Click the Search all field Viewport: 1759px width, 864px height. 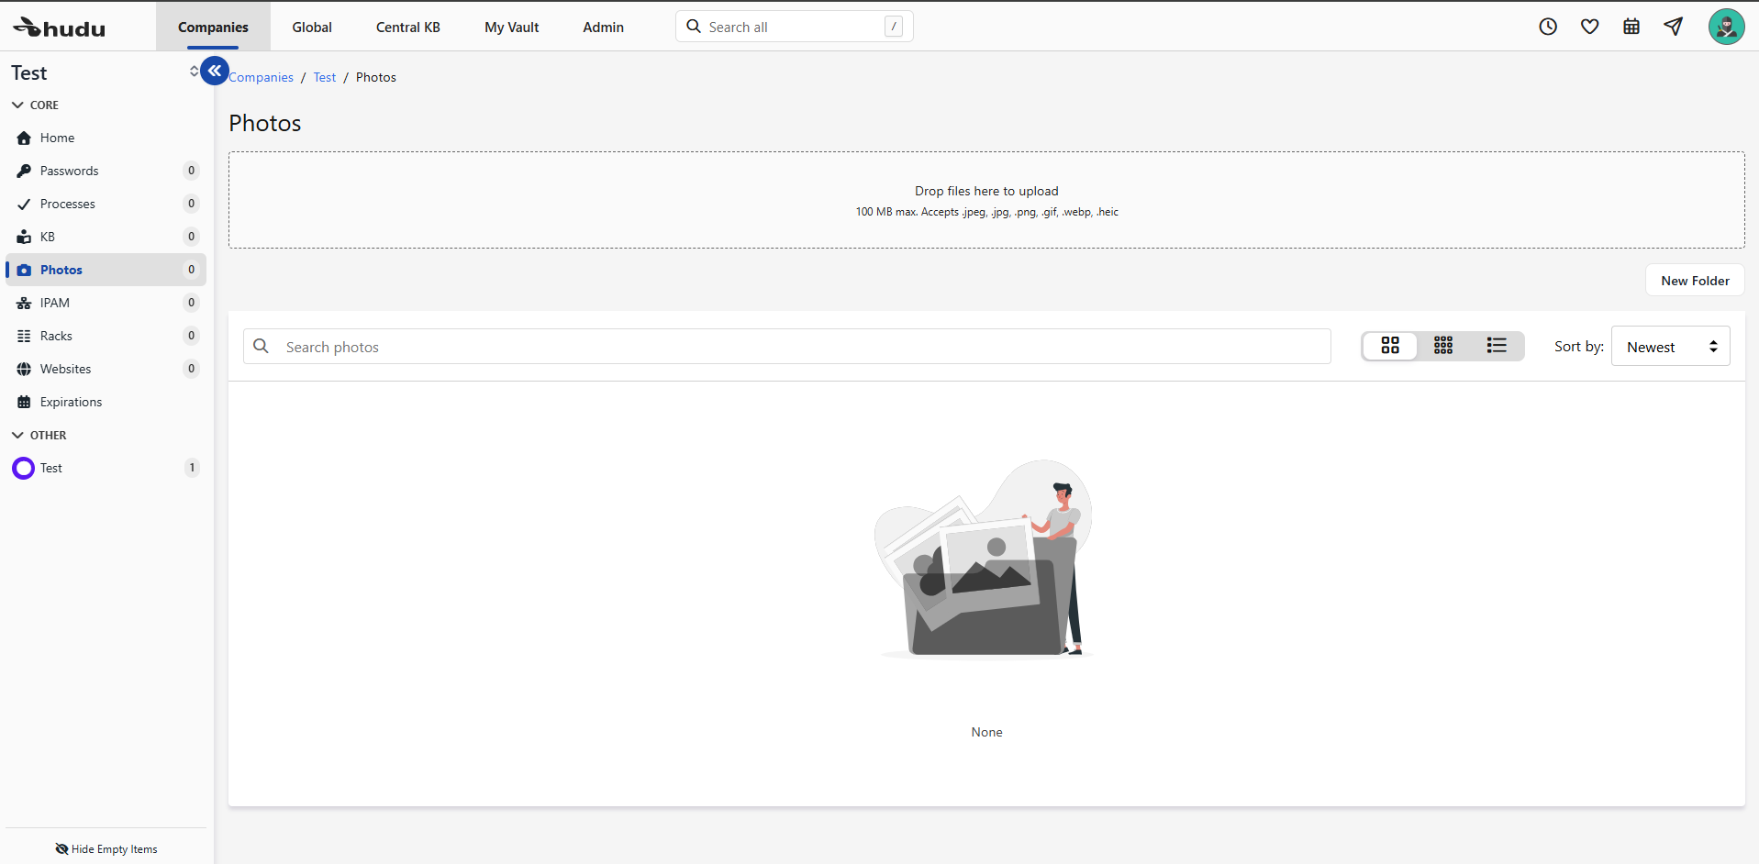pos(795,27)
